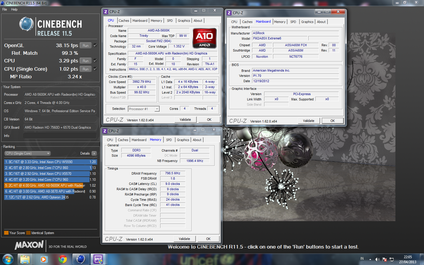Open the CPU (Single Core) ranking dropdown

28,153
